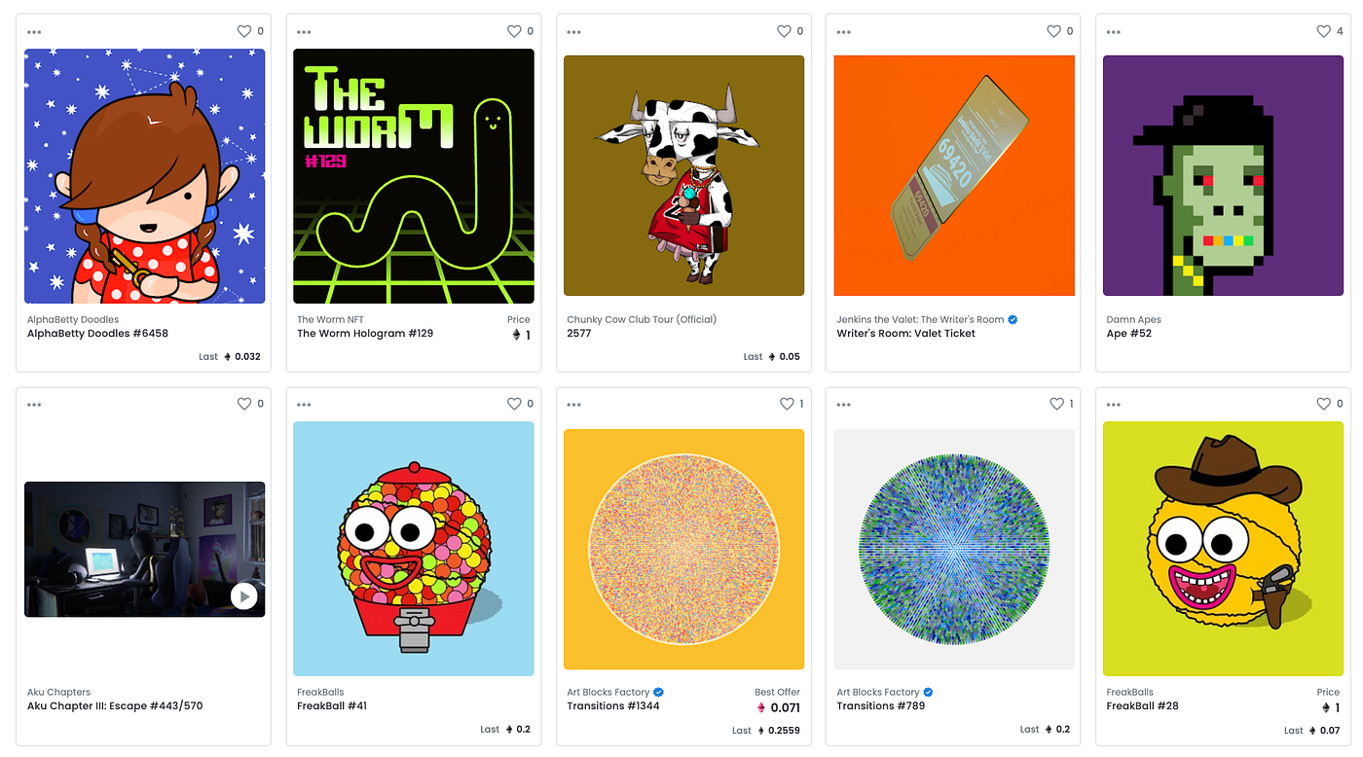
Task: Favorite the AlphaBetty Doodles #6458 heart
Action: point(244,31)
